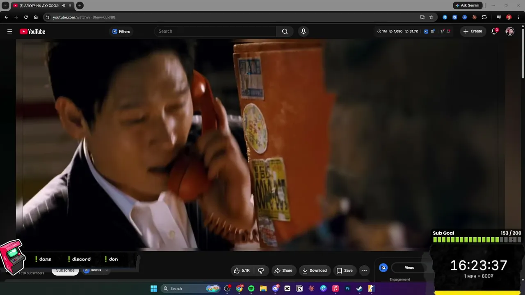Open the Shazam browser extension
This screenshot has width=525, height=295.
[x=445, y=17]
